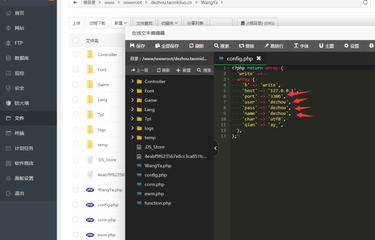Click the back arrow in path bar
Viewport: 375px width, 240px height.
(75, 3)
